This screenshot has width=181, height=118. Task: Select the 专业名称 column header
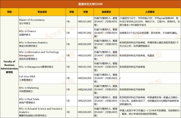point(42,12)
